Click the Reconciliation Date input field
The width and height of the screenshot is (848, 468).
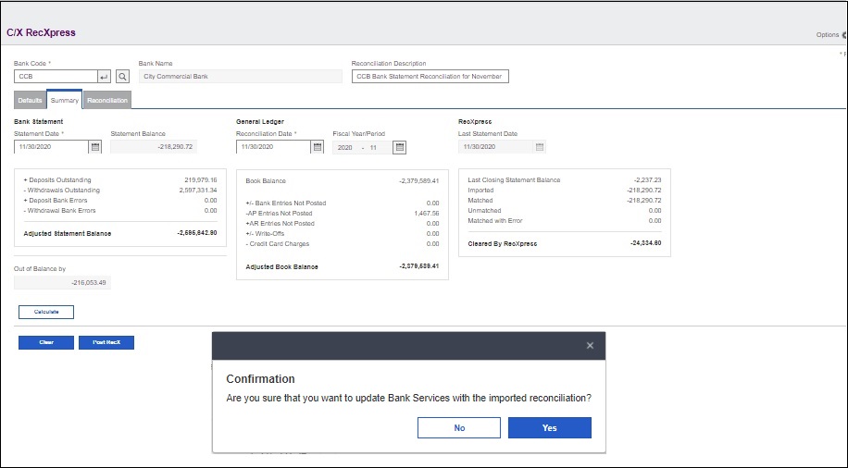[x=272, y=147]
